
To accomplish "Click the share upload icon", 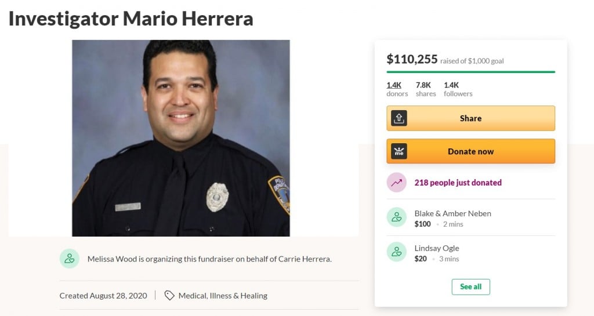I will tap(399, 118).
